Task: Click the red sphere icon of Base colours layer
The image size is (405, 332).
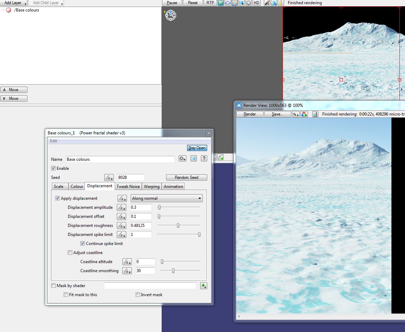Action: pos(9,10)
